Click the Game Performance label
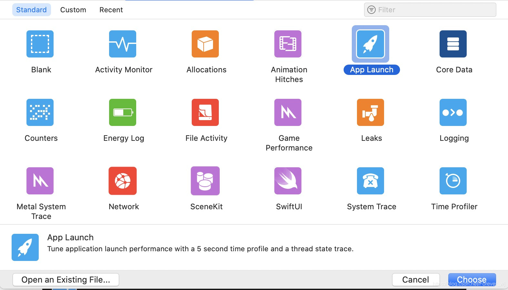Viewport: 508px width, 290px height. (289, 143)
